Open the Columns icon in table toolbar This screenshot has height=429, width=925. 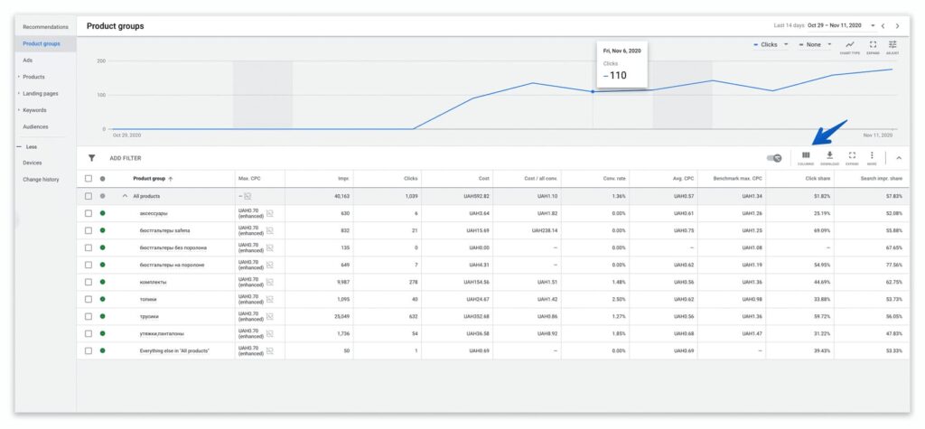806,157
